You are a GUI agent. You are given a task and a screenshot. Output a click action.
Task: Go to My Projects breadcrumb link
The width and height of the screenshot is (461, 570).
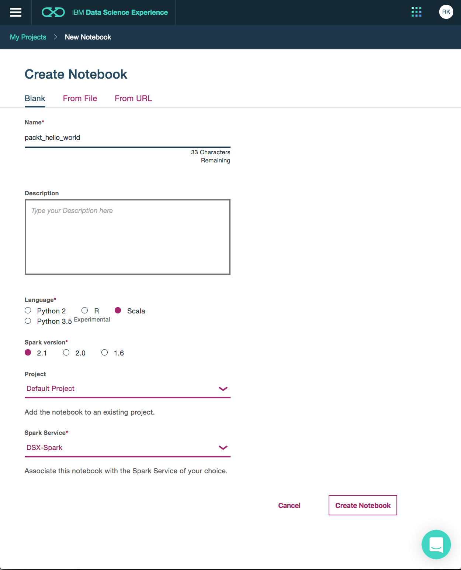point(28,37)
